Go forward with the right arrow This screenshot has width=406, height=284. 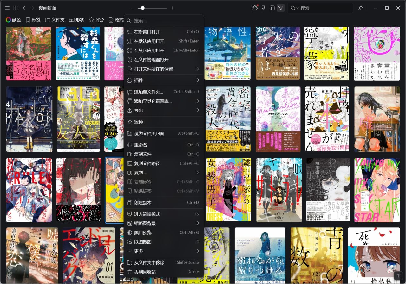click(x=33, y=8)
